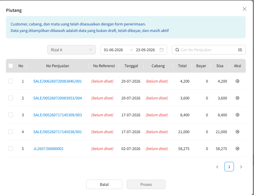Click the No Penjualan column header

point(58,66)
